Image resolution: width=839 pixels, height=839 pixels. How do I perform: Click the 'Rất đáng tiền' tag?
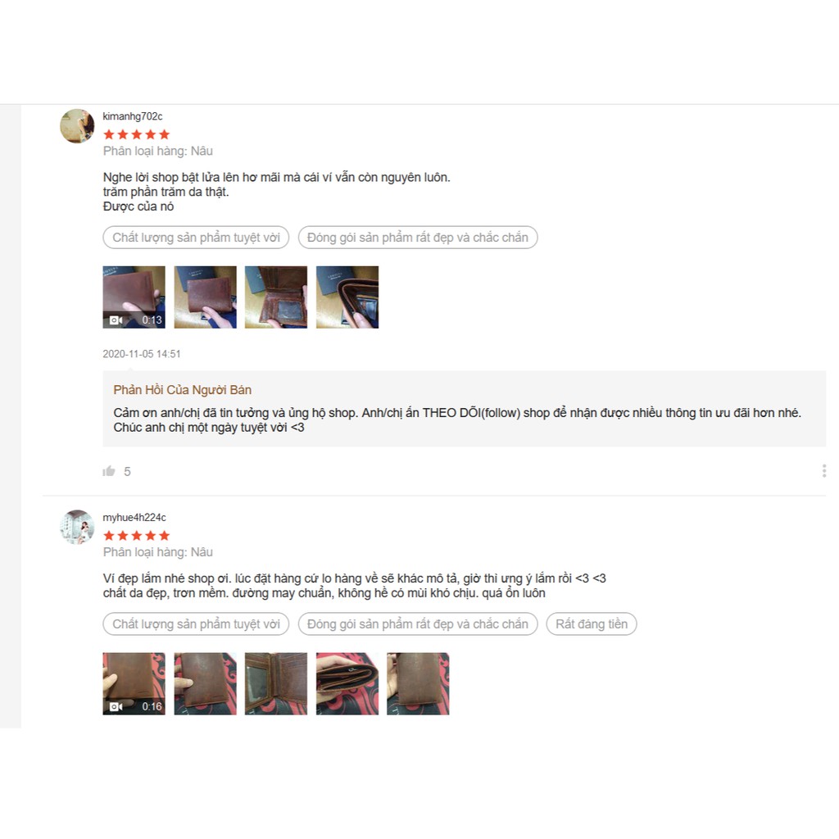[592, 624]
